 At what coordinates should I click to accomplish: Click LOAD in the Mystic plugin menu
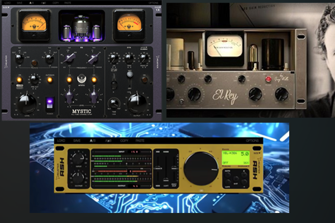(x=7, y=3)
